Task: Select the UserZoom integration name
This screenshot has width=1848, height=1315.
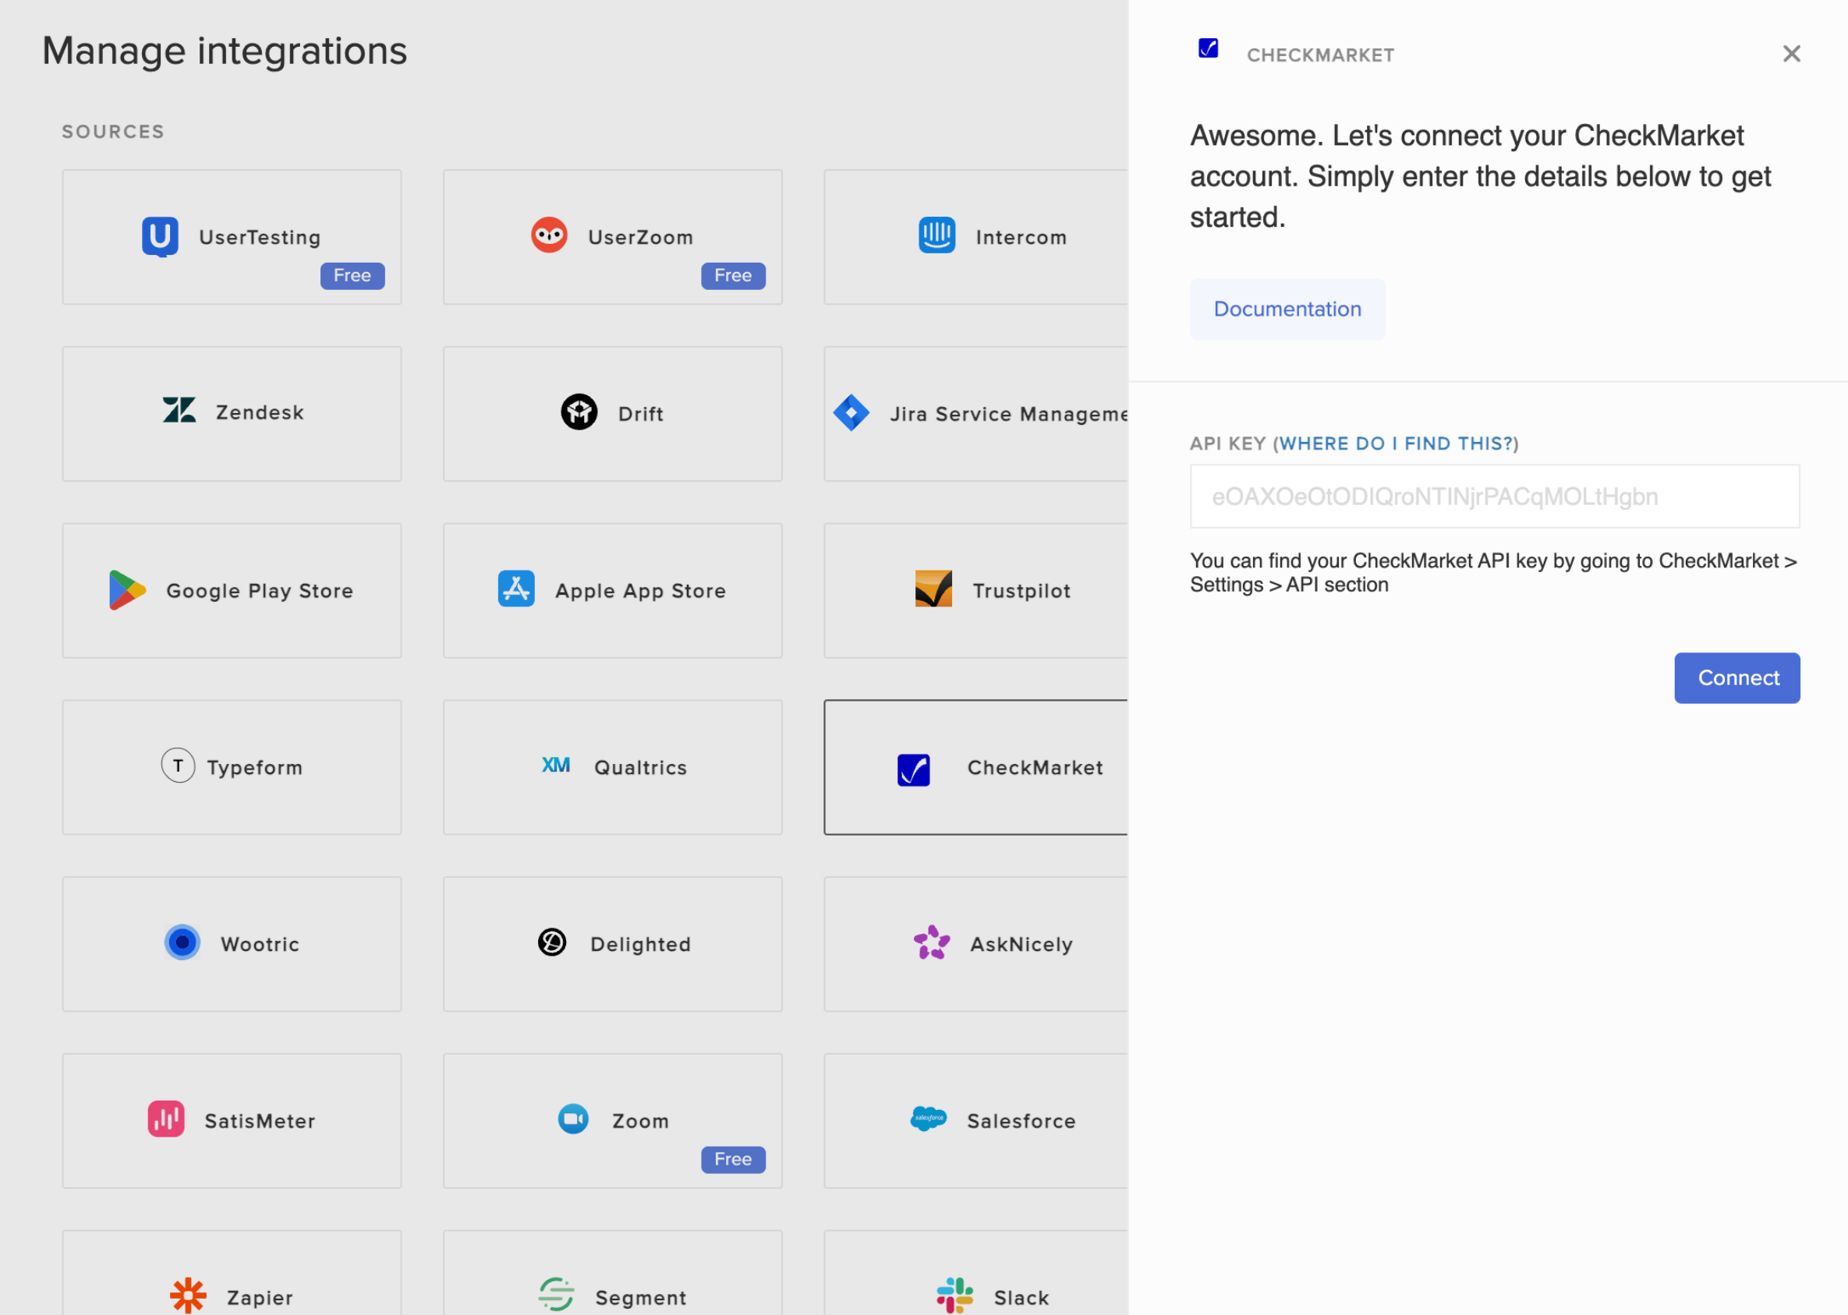Action: 641,237
